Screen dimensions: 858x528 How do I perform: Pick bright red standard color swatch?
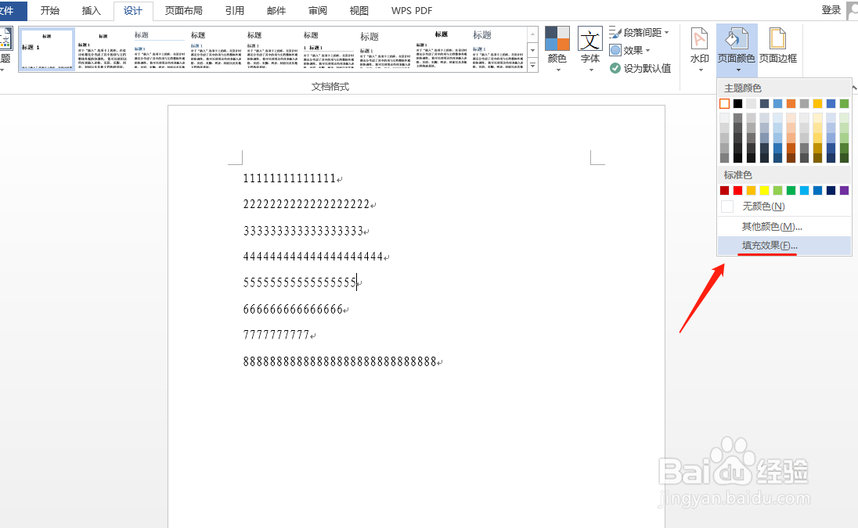[737, 190]
